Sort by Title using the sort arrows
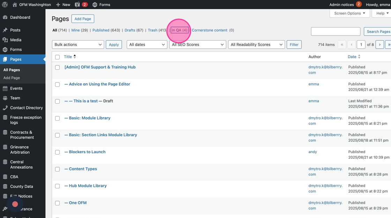The height and width of the screenshot is (218, 391). [x=75, y=57]
